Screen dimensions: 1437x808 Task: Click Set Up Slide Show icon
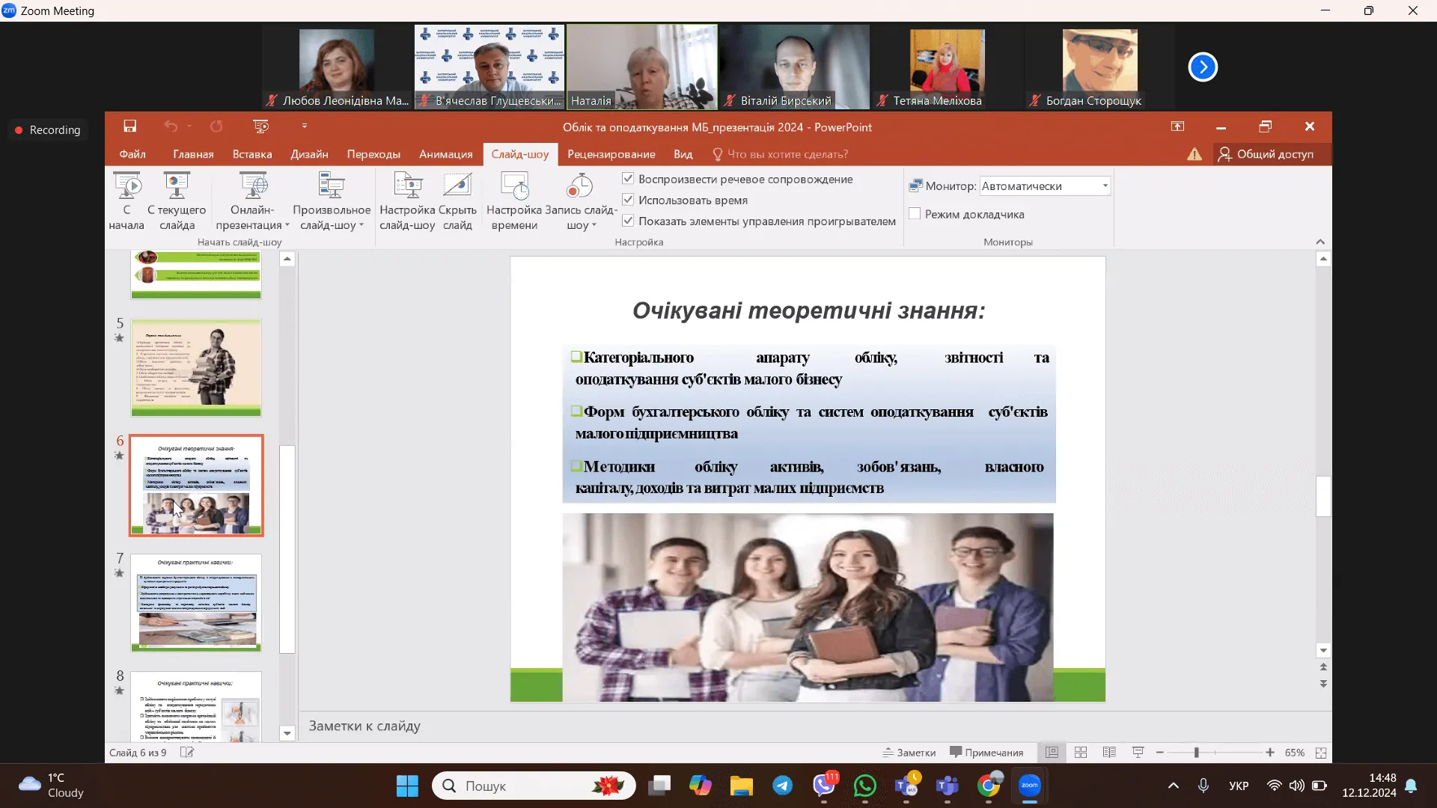[x=407, y=186]
